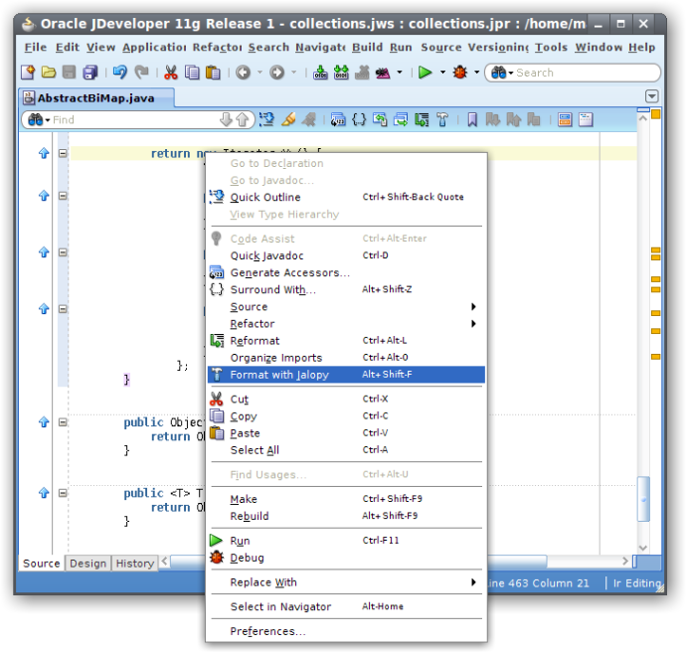Click Quick Outline icon in editor toolbar
The height and width of the screenshot is (652, 686).
click(x=266, y=119)
